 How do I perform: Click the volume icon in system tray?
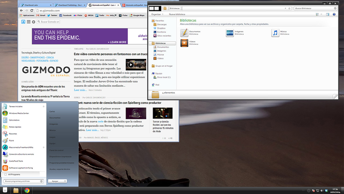(x=322, y=191)
